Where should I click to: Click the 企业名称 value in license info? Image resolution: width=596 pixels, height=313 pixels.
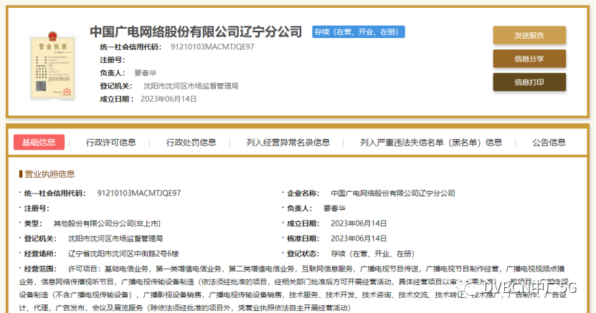coord(392,193)
